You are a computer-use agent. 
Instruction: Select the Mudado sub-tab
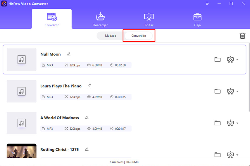pos(111,36)
